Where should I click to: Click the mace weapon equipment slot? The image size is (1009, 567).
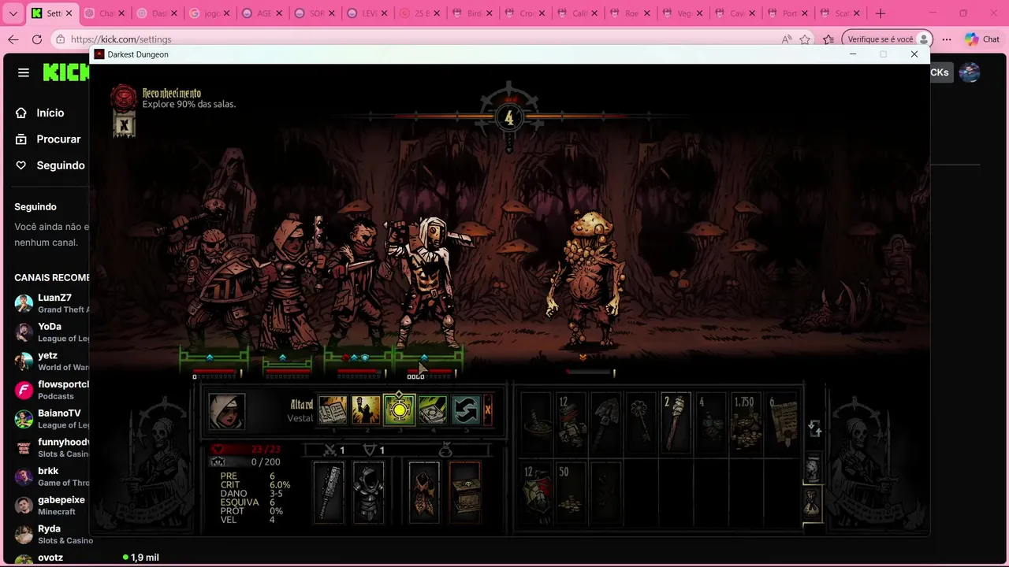click(x=329, y=492)
